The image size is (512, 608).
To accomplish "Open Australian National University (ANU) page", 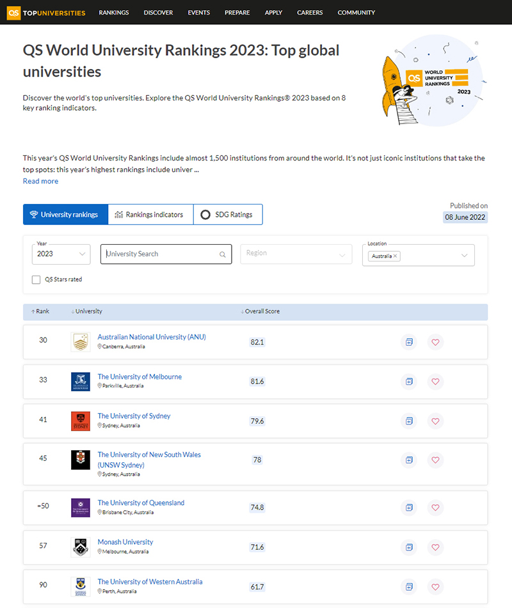I will click(152, 337).
